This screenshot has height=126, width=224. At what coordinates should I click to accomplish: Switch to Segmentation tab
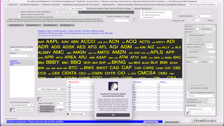coord(108,5)
